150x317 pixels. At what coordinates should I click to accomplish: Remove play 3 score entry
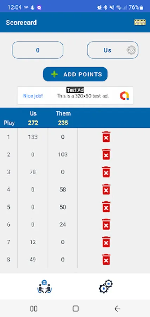pos(106,172)
